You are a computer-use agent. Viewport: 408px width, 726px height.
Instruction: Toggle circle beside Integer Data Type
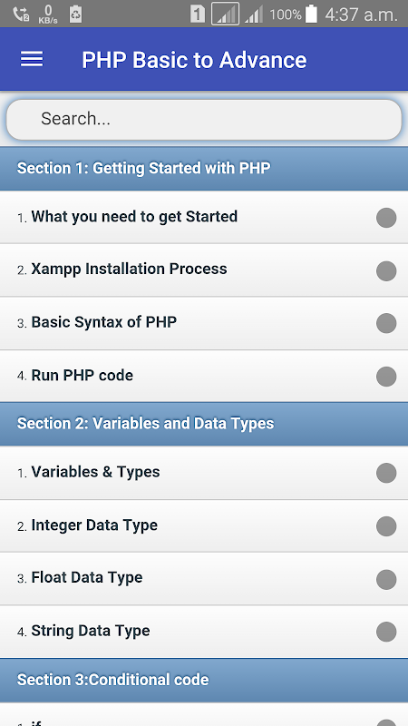[x=386, y=526]
